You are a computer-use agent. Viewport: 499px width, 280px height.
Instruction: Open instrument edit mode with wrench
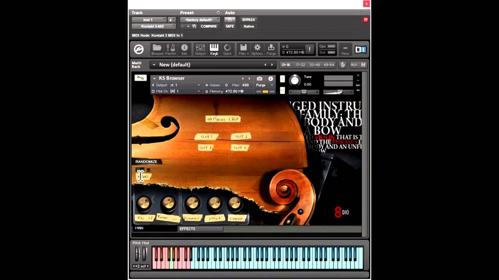tap(140, 78)
